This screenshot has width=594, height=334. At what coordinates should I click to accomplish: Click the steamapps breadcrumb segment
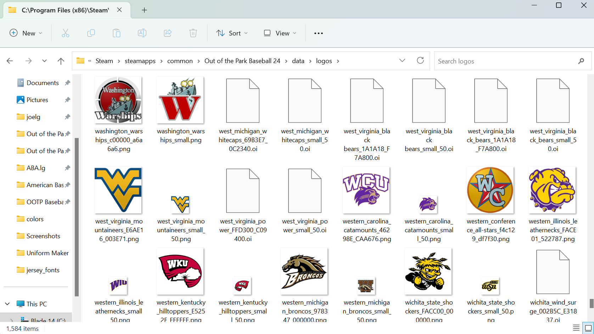click(140, 61)
